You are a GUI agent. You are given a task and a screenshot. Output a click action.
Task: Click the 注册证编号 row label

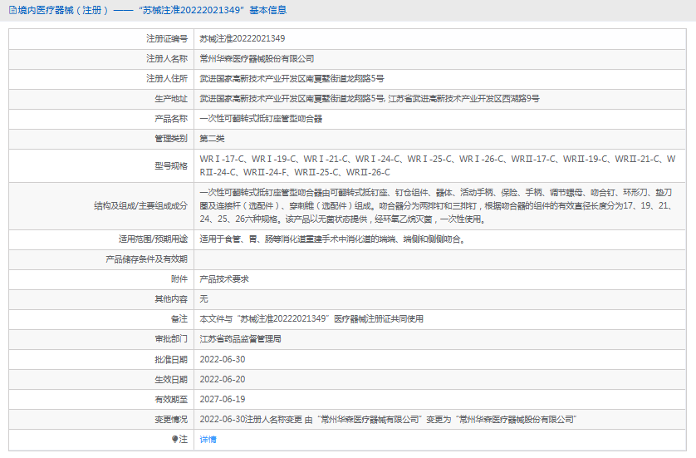coord(167,38)
